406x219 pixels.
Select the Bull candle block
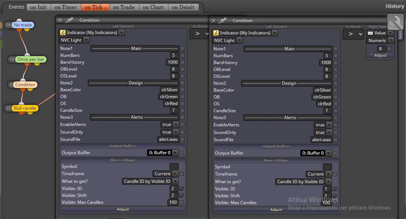tap(25, 108)
